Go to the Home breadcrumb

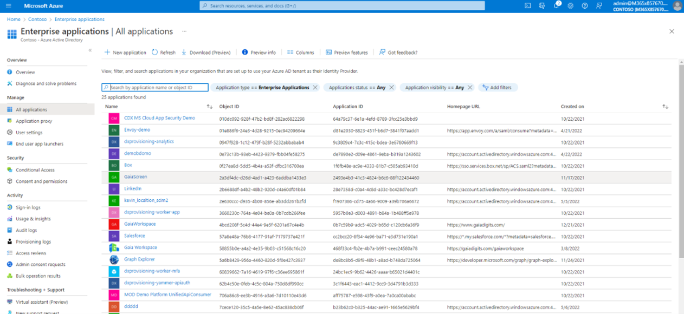pos(14,19)
